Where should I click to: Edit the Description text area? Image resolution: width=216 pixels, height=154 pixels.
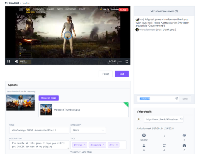point(39,145)
